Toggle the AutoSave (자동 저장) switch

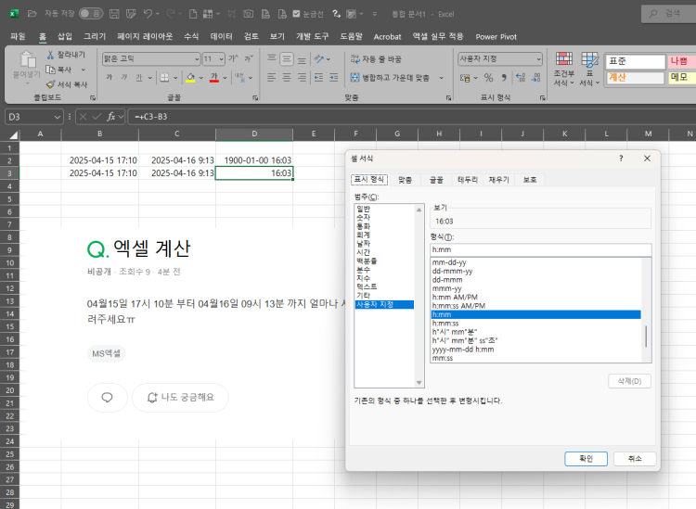[x=91, y=14]
